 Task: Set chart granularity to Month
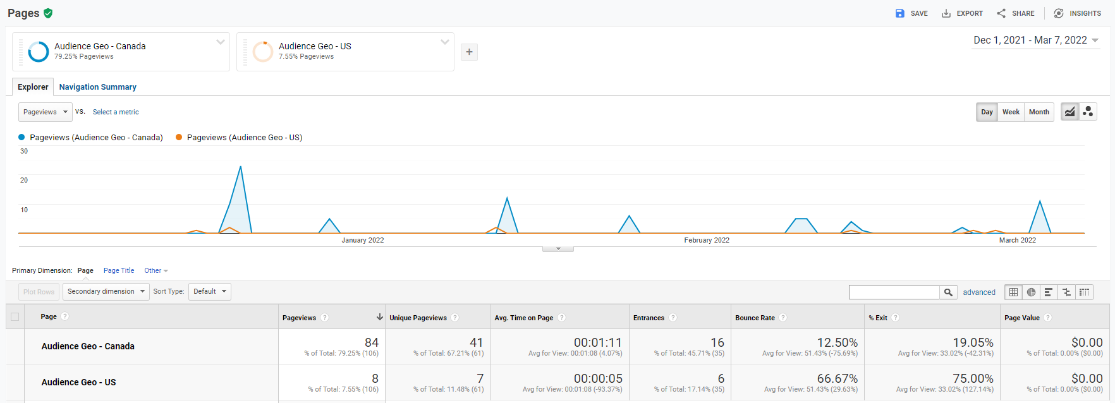1039,112
